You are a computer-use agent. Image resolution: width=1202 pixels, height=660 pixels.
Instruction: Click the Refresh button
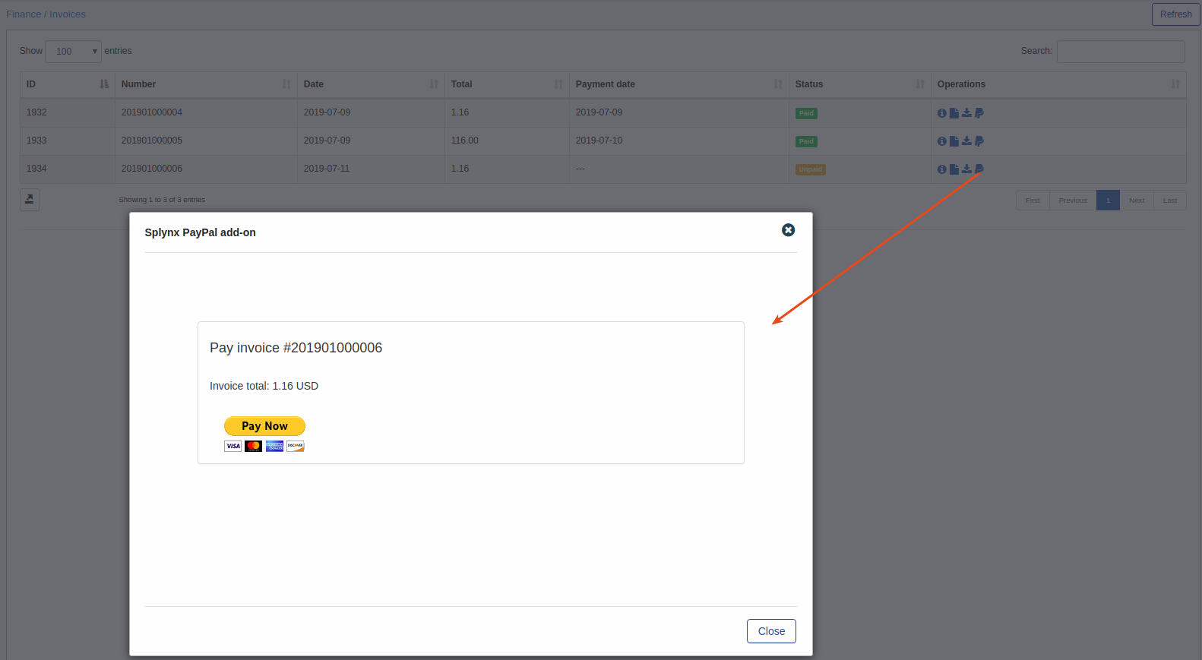pos(1175,14)
